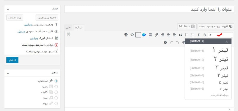Choose تیتر ۴ heading format

[208, 75]
